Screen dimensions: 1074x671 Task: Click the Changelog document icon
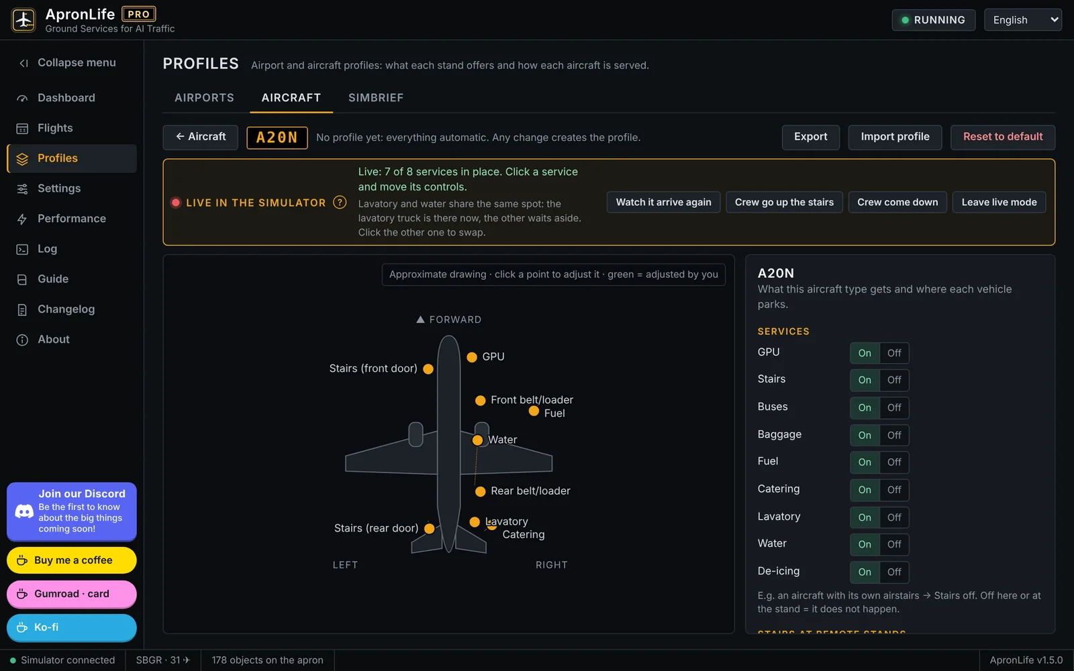[x=22, y=309]
